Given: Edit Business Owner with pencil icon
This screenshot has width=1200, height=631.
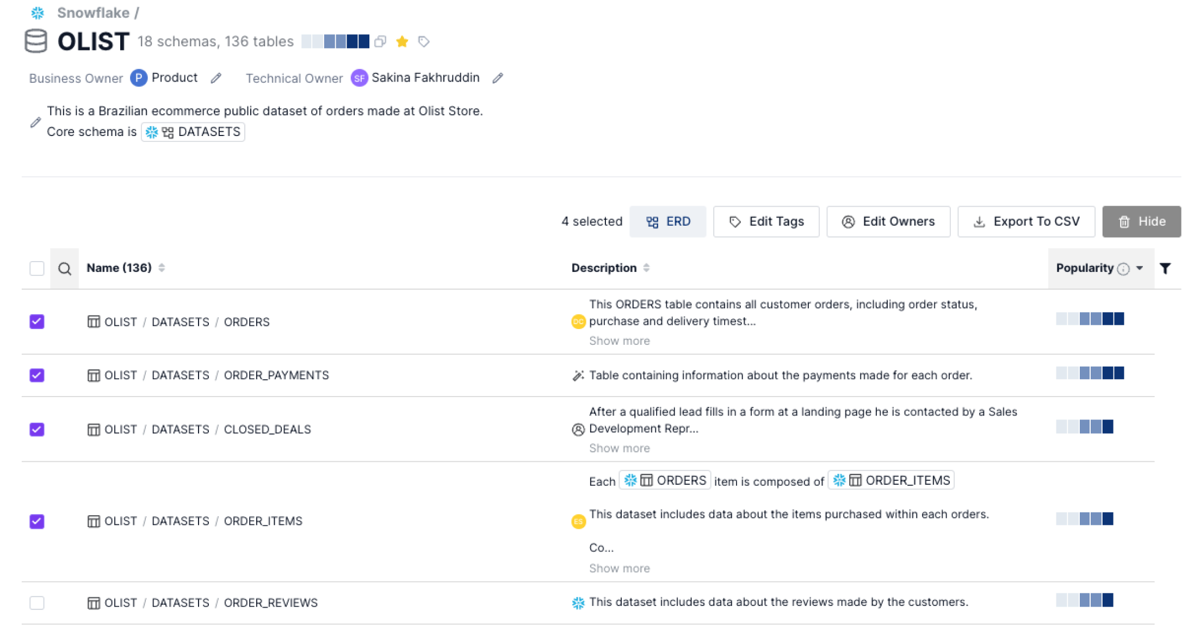Looking at the screenshot, I should tap(216, 78).
